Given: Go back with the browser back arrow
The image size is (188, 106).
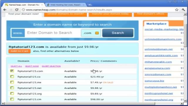Looking at the screenshot, I should [x=5, y=10].
